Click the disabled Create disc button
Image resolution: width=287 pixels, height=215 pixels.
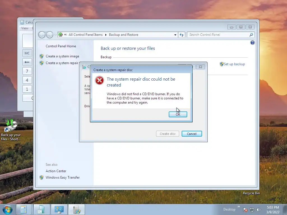pyautogui.click(x=168, y=134)
